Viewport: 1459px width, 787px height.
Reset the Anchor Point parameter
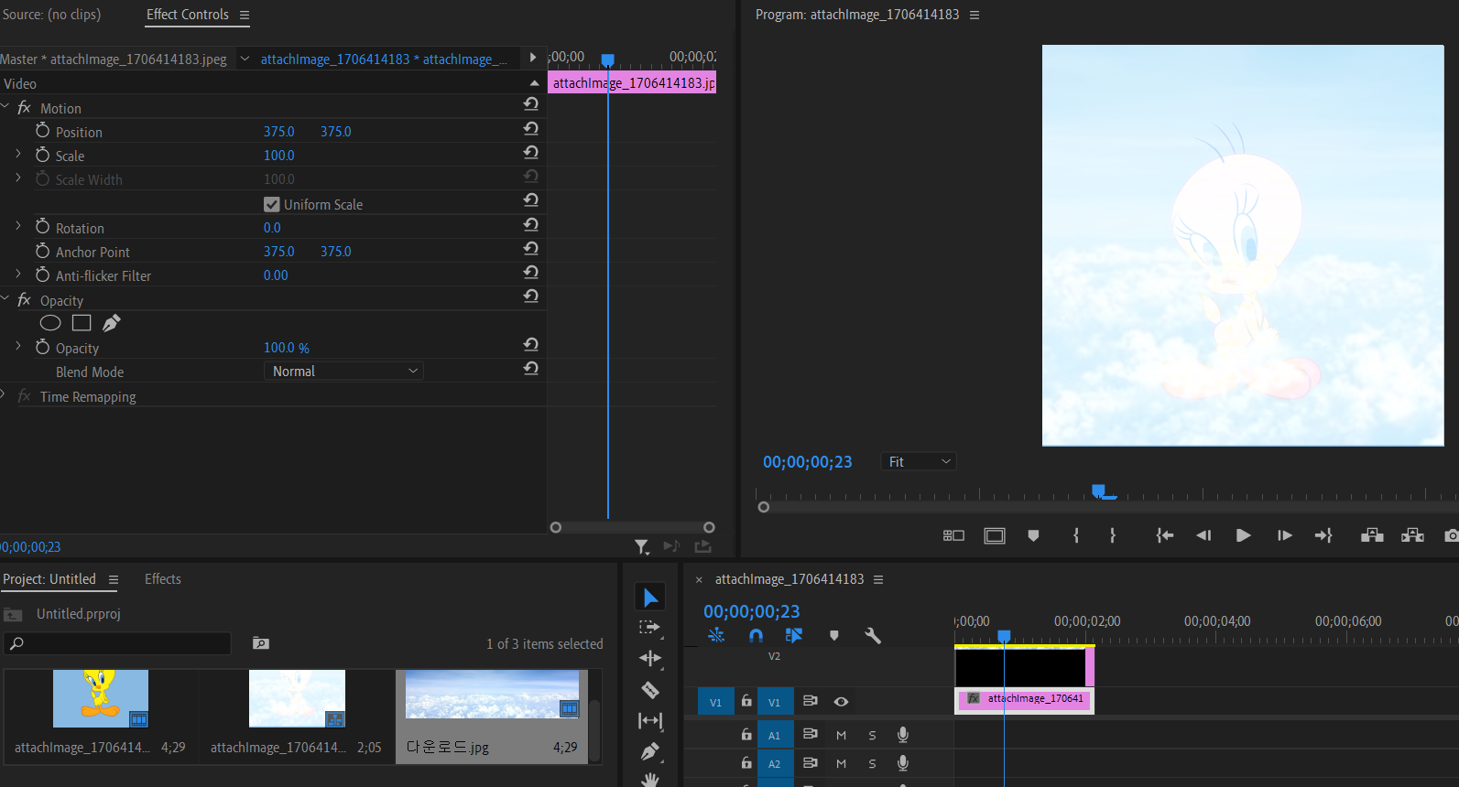[x=530, y=249]
